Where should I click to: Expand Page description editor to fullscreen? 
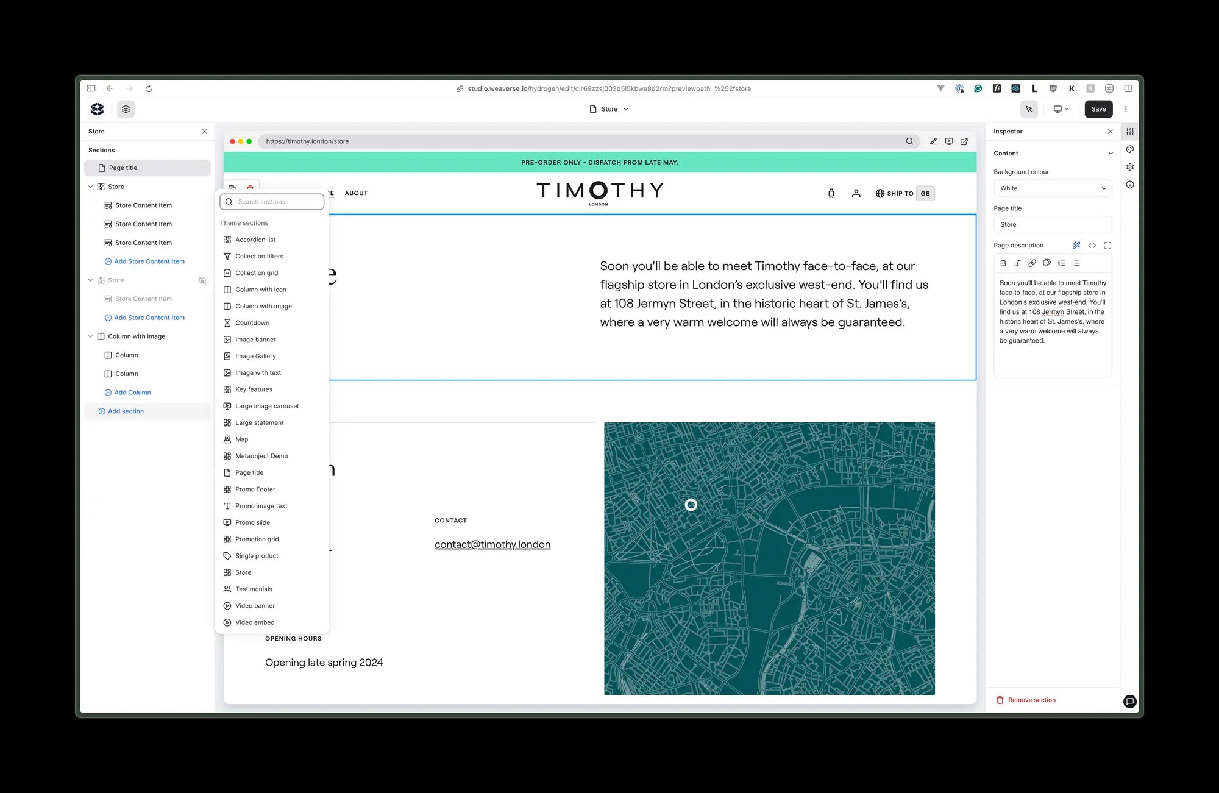1107,246
